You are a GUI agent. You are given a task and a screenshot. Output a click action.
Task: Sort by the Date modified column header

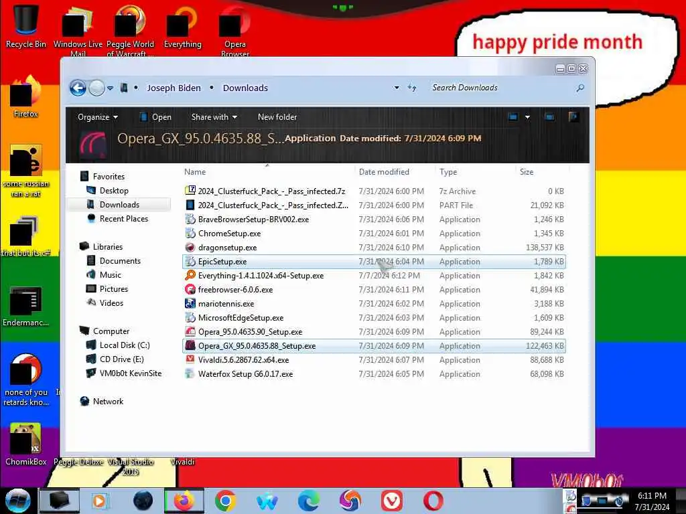[x=384, y=172]
